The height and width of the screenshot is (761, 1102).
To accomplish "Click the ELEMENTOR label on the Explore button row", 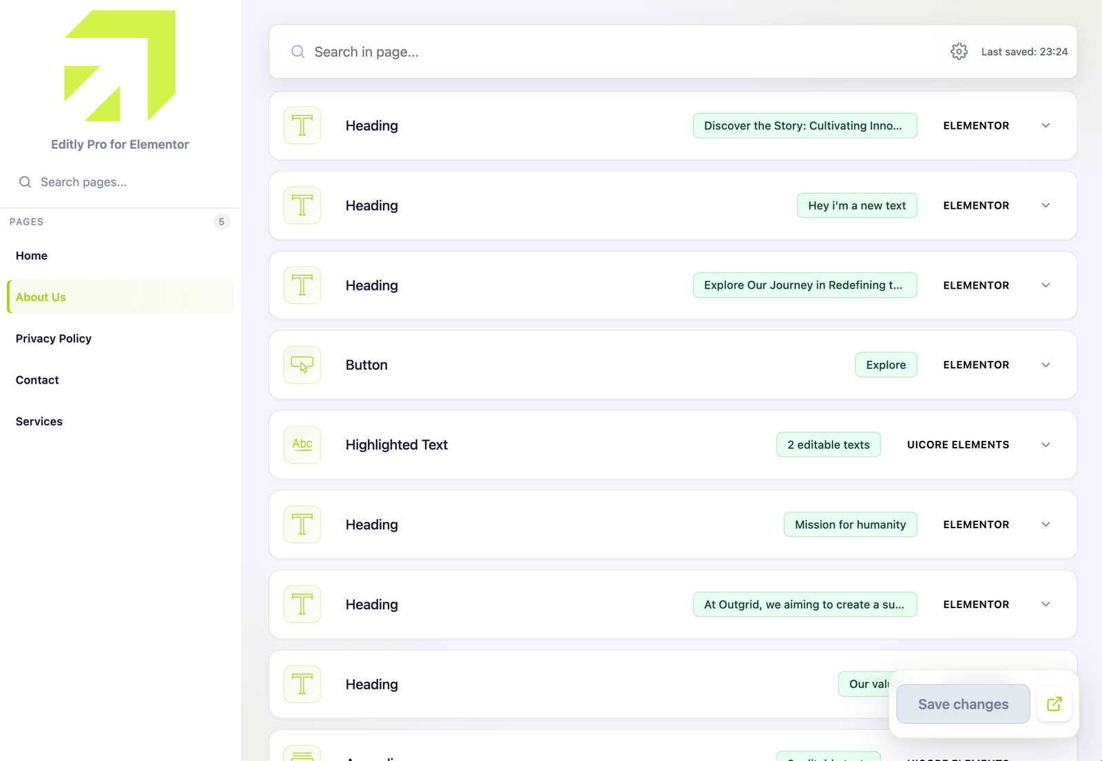I will 976,365.
